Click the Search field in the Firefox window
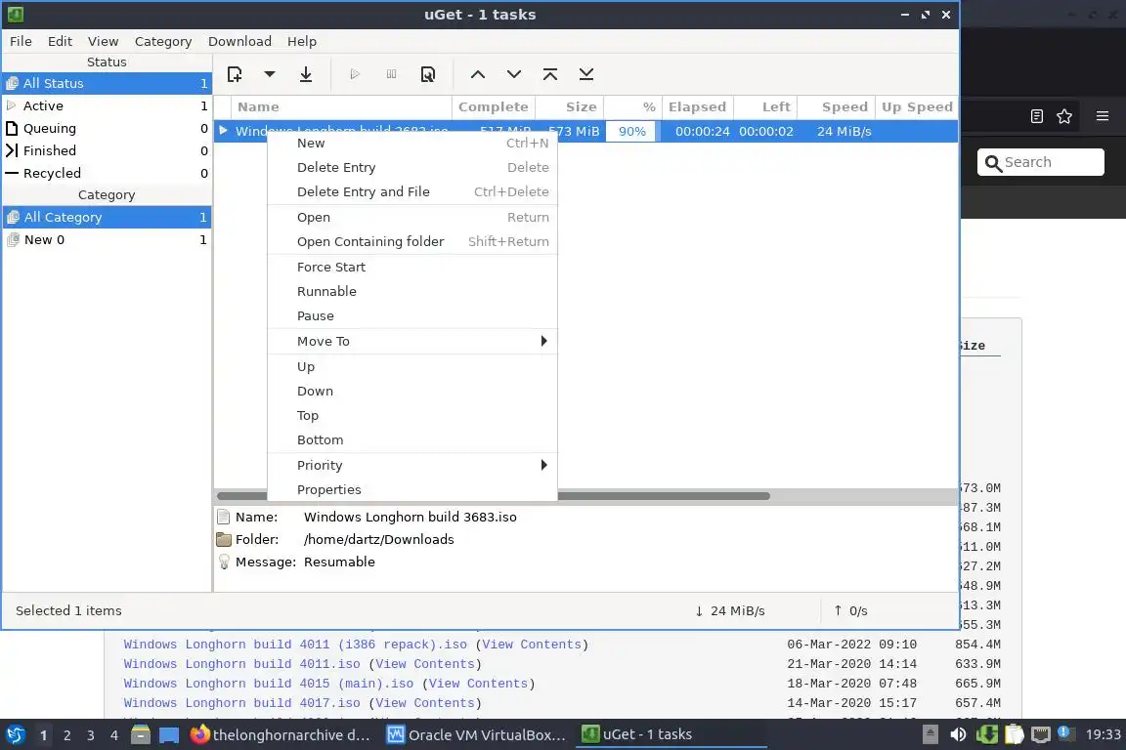This screenshot has height=750, width=1126. coord(1041,162)
